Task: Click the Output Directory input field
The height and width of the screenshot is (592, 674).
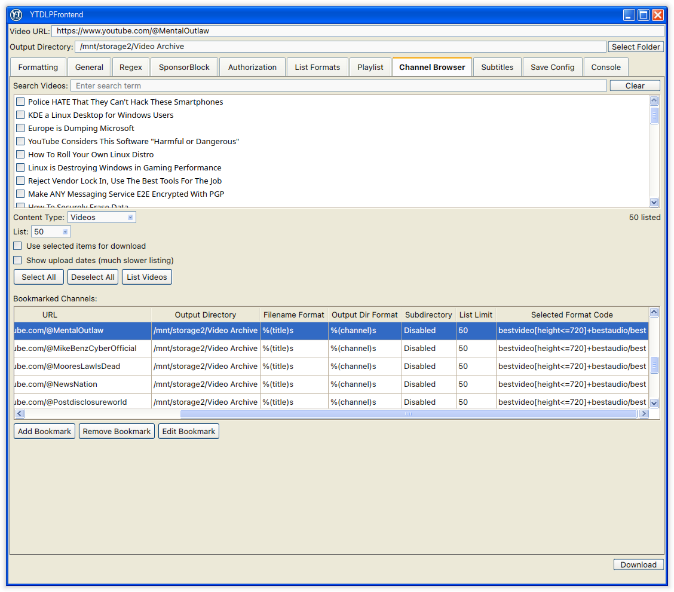Action: tap(341, 47)
